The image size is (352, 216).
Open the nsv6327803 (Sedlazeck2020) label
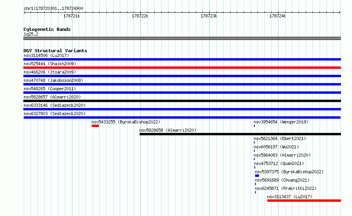(55, 114)
